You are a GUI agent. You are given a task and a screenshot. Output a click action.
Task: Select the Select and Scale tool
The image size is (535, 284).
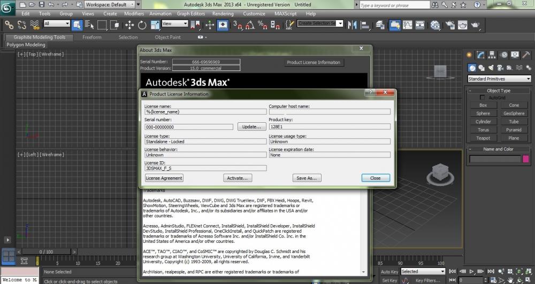coord(155,25)
